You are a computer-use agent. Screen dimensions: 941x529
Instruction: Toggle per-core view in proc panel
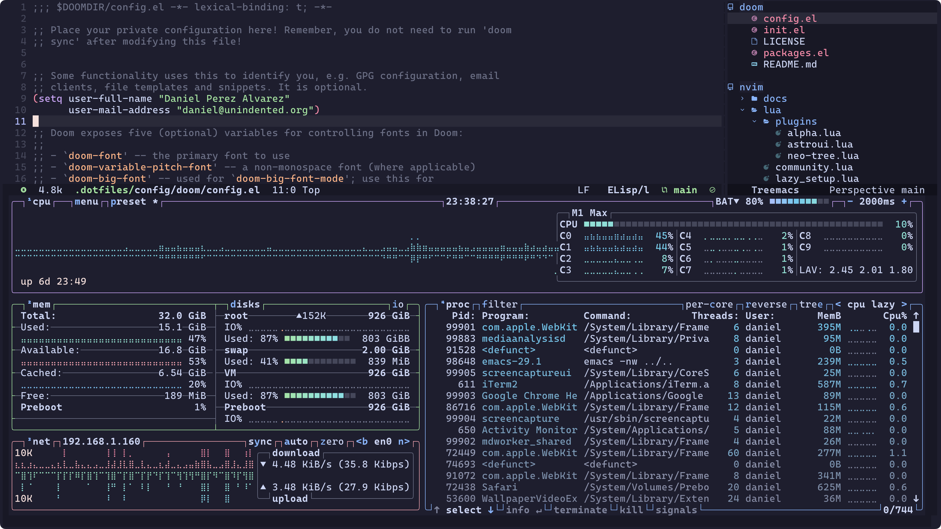pyautogui.click(x=709, y=305)
